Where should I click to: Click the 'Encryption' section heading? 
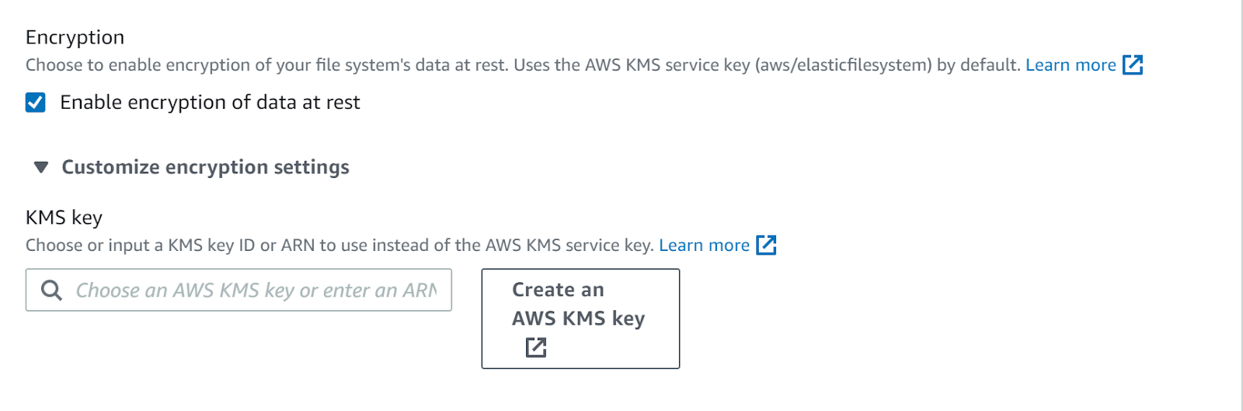pos(75,37)
